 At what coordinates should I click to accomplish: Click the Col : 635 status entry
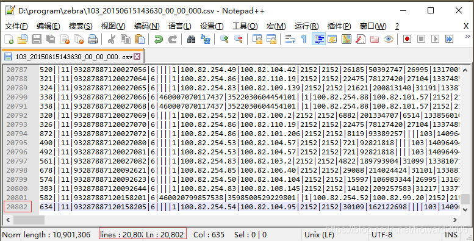(x=209, y=235)
